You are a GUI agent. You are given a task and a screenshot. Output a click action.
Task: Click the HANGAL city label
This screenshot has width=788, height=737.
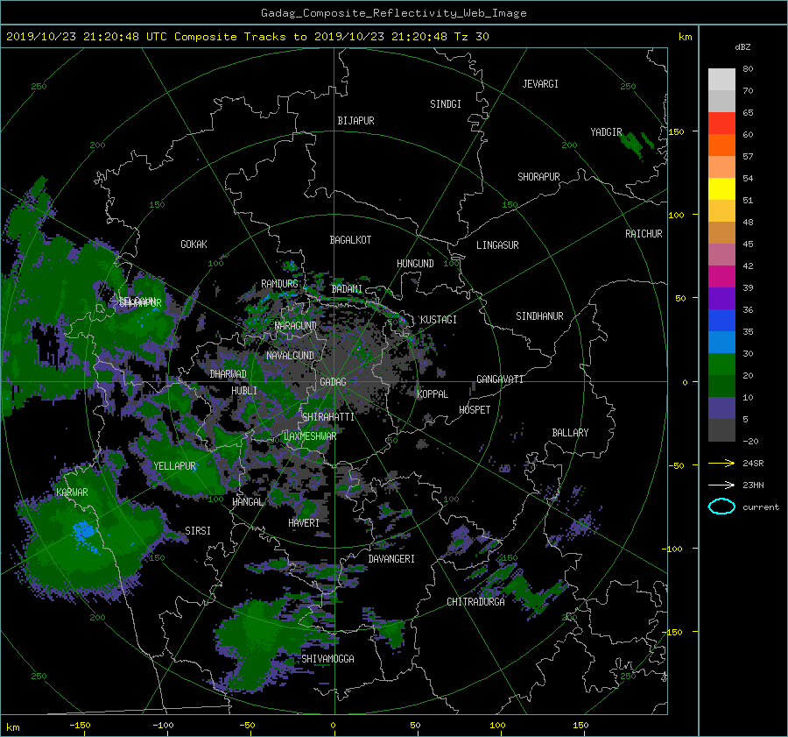247,502
